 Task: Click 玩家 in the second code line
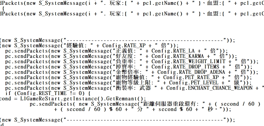point(115,13)
